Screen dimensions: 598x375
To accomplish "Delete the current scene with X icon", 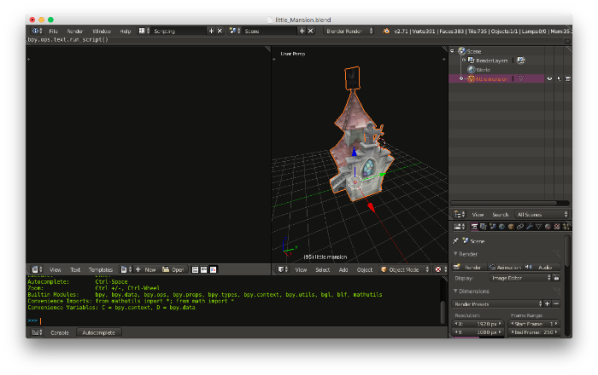I will point(310,31).
